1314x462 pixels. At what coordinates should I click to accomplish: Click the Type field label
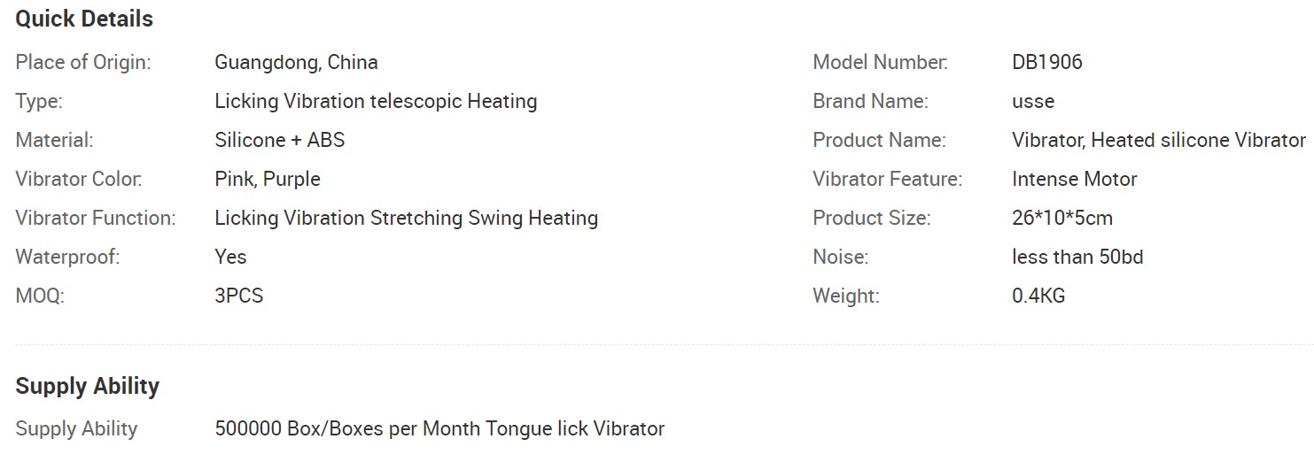click(x=39, y=102)
